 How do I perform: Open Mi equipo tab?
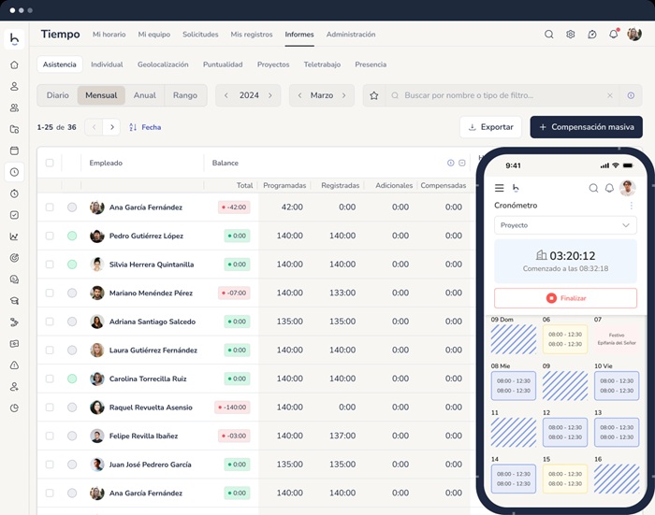coord(154,35)
